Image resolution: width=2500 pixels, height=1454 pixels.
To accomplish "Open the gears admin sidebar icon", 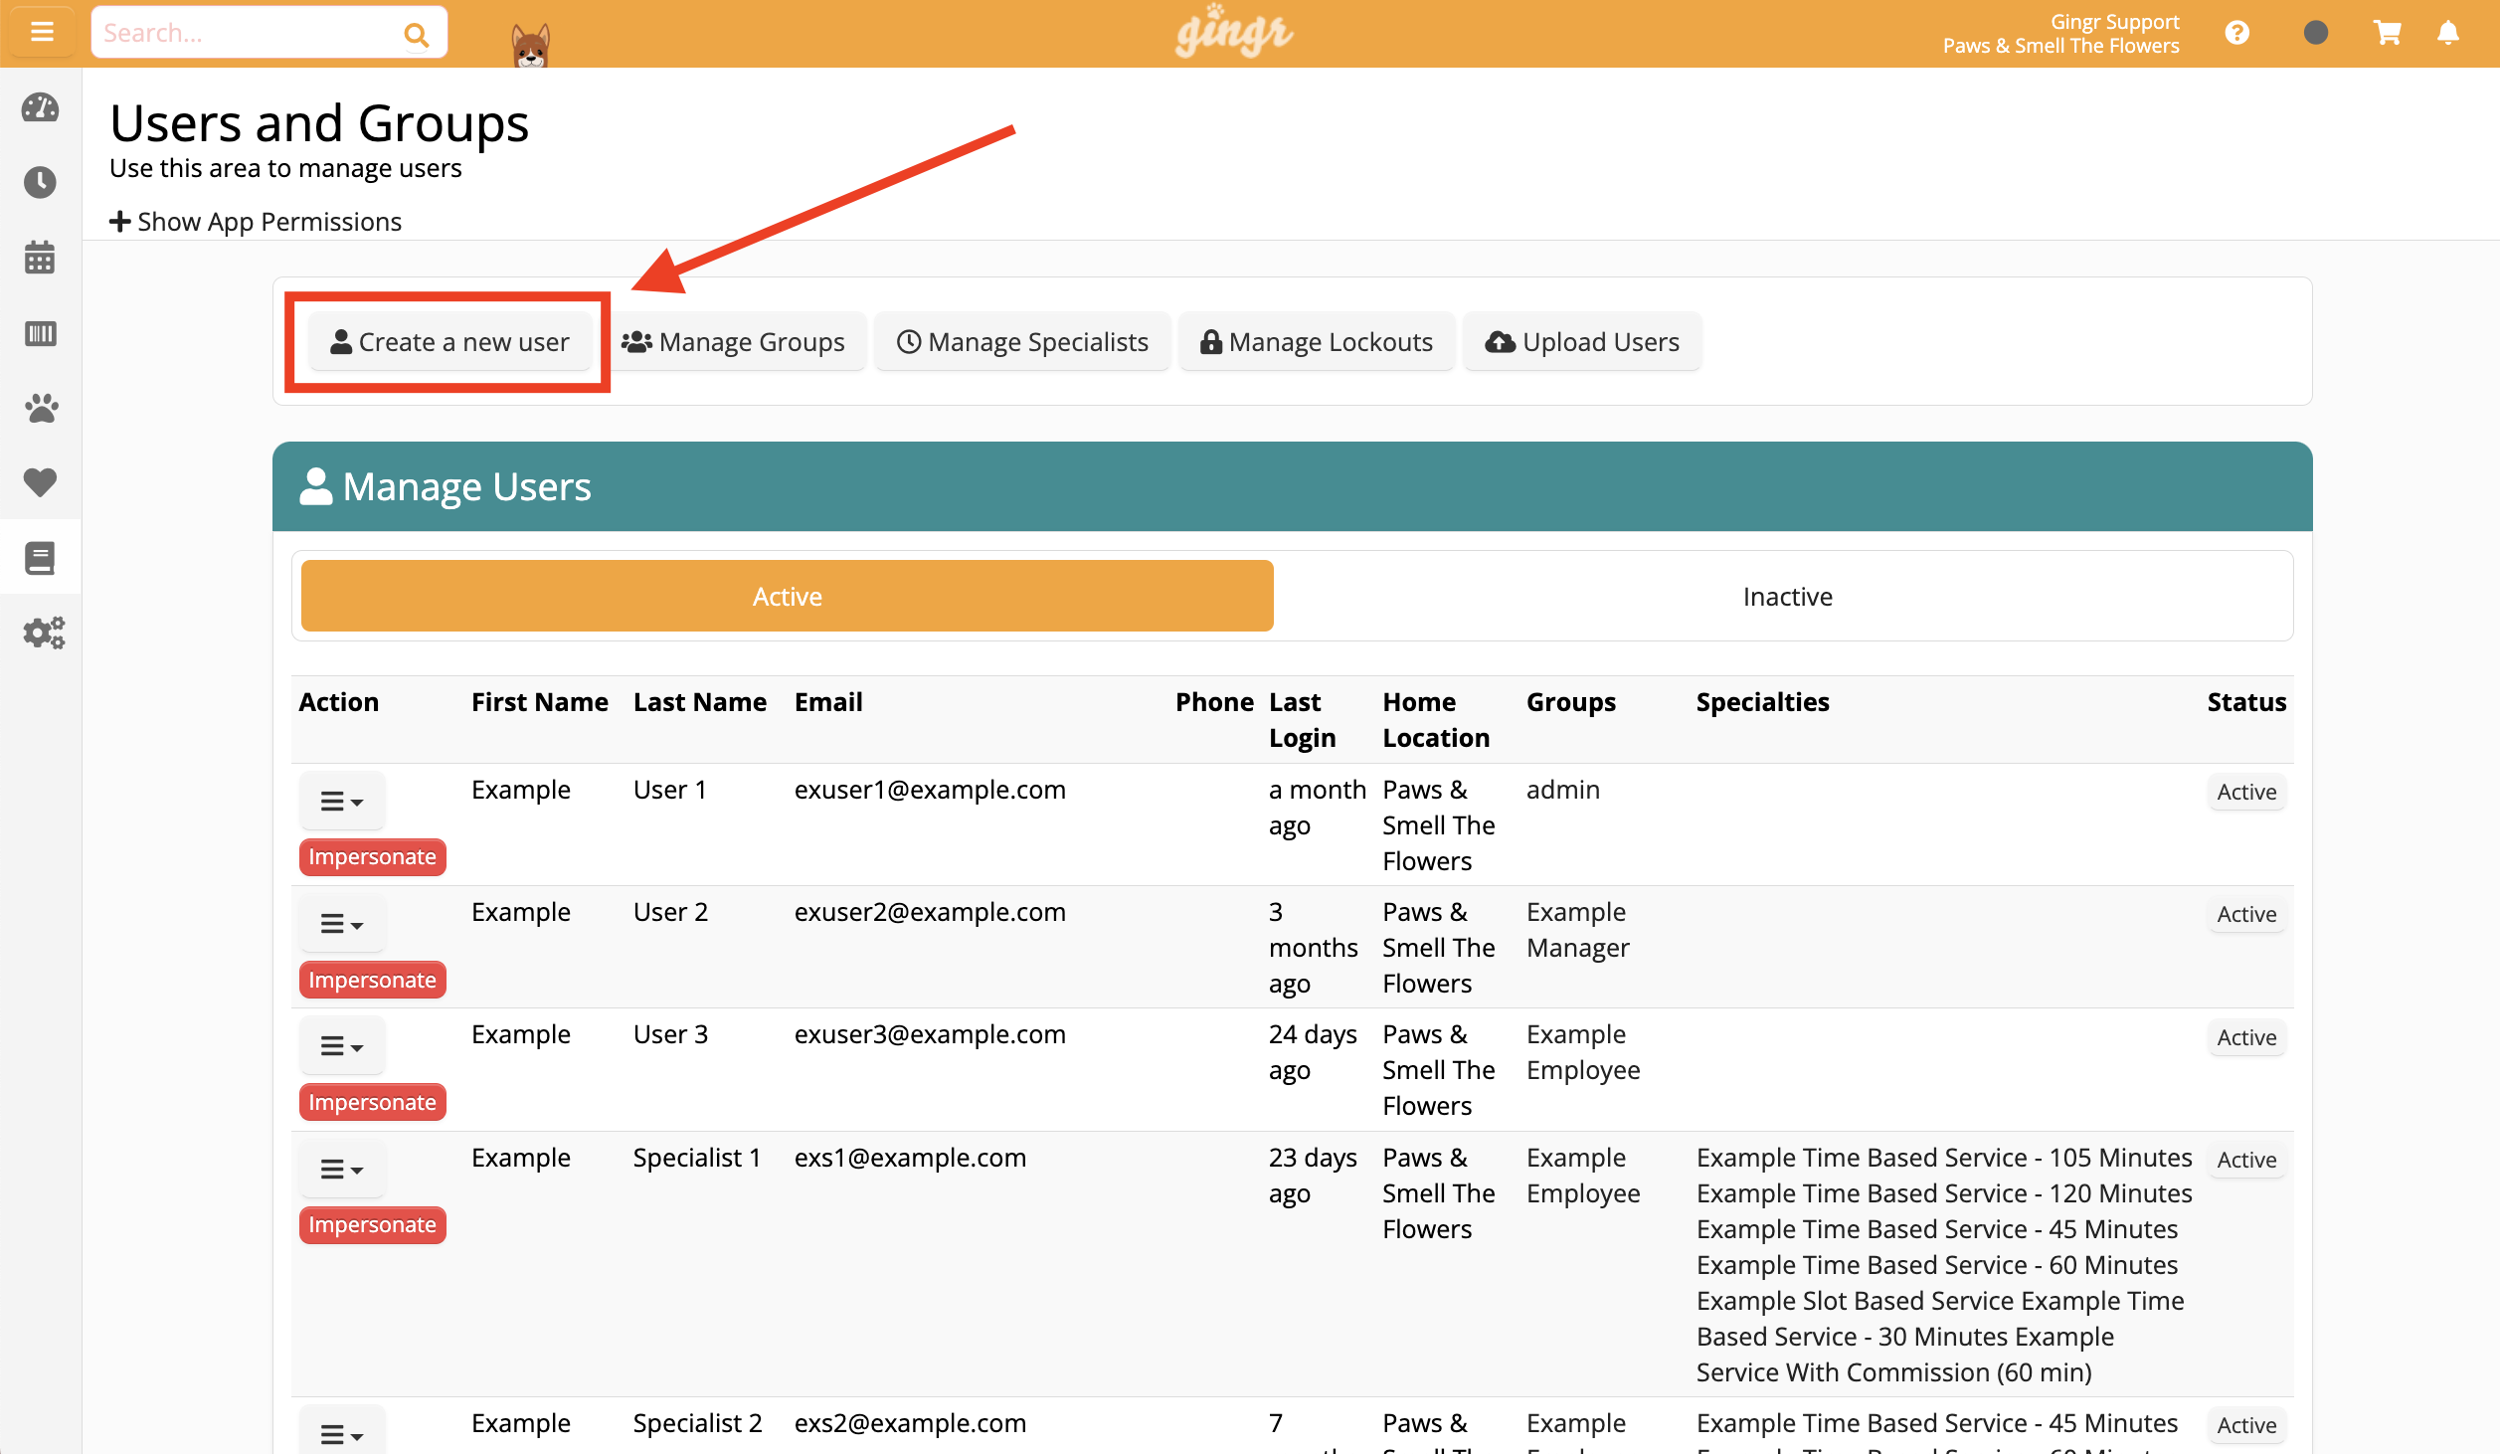I will [x=44, y=633].
